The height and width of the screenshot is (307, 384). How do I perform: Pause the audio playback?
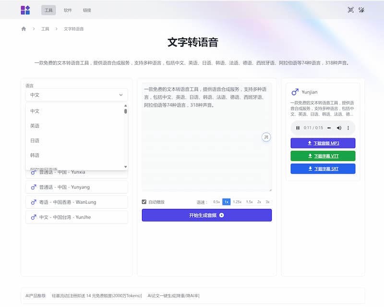298,128
